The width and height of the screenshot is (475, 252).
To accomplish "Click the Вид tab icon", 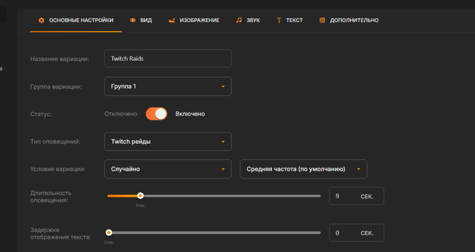I will [x=133, y=20].
